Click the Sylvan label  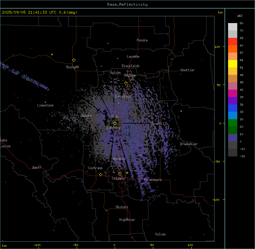(115, 72)
